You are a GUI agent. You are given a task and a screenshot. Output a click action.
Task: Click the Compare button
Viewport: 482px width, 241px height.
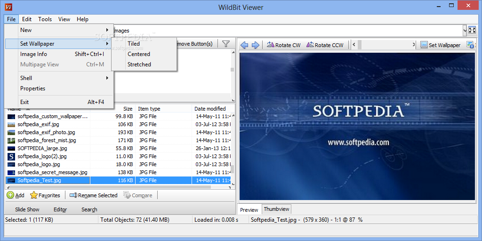tap(138, 195)
